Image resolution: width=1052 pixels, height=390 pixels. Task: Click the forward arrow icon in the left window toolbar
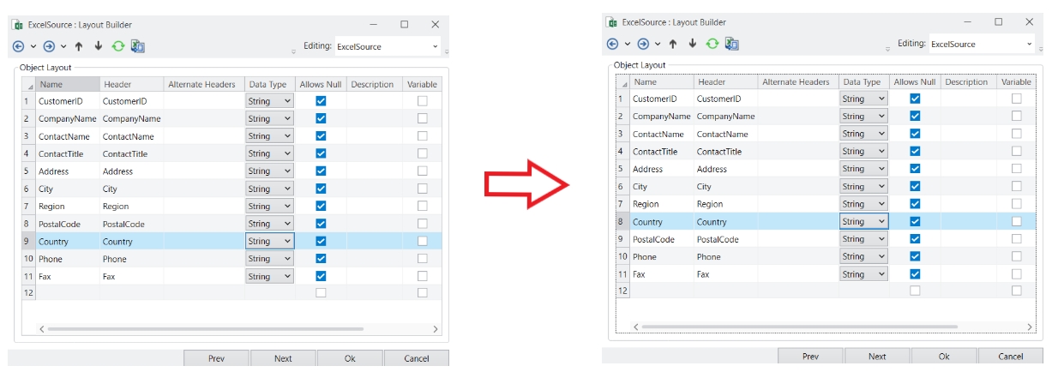49,46
